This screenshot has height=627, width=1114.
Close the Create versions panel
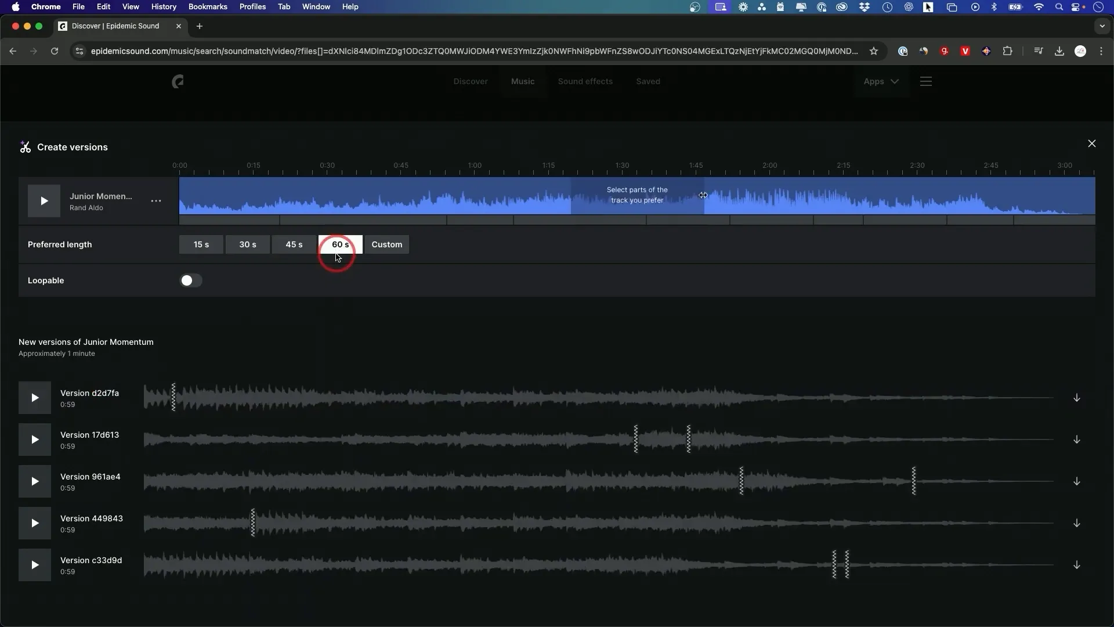(1092, 144)
